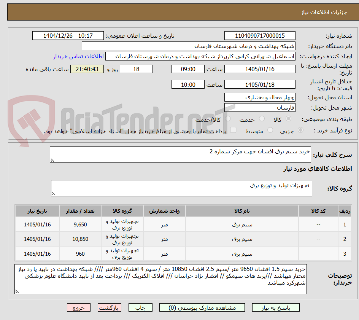Select the خدمت radio button
Image resolution: width=359 pixels, height=320 pixels.
[262, 119]
